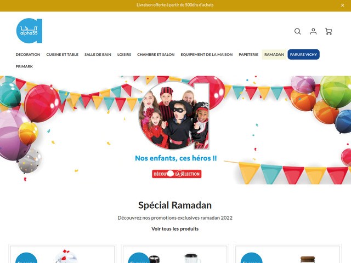351x263 pixels.
Task: Open the CHAMBRE ET SALON menu
Action: (156, 55)
